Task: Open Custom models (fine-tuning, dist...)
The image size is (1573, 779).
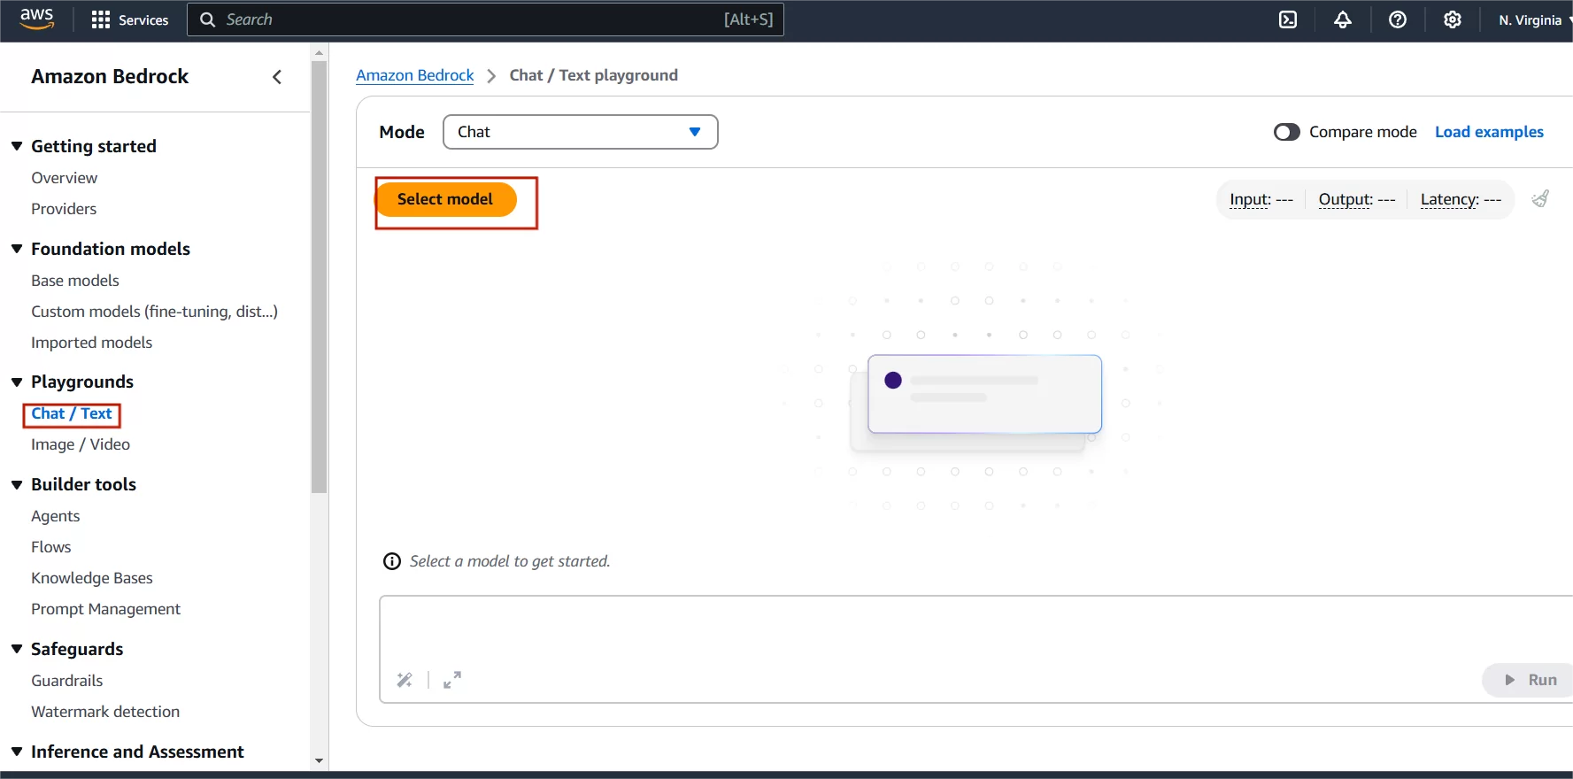Action: click(x=155, y=312)
